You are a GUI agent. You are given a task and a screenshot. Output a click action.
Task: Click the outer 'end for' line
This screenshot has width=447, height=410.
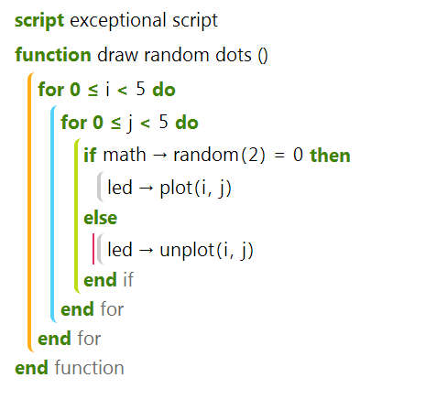pyautogui.click(x=70, y=339)
